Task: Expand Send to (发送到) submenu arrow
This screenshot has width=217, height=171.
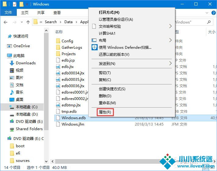Action: (170, 63)
